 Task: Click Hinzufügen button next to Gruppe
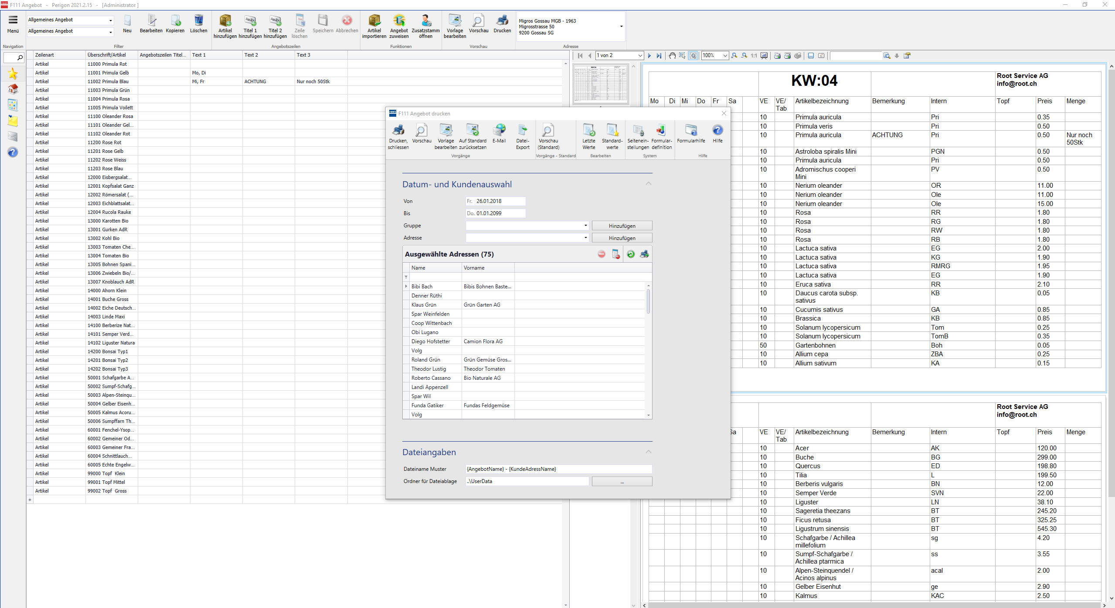622,226
